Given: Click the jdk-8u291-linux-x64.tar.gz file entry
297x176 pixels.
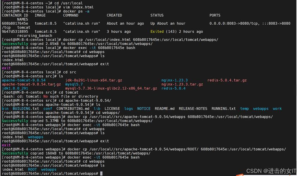Looking at the screenshot, I should coord(94,80).
